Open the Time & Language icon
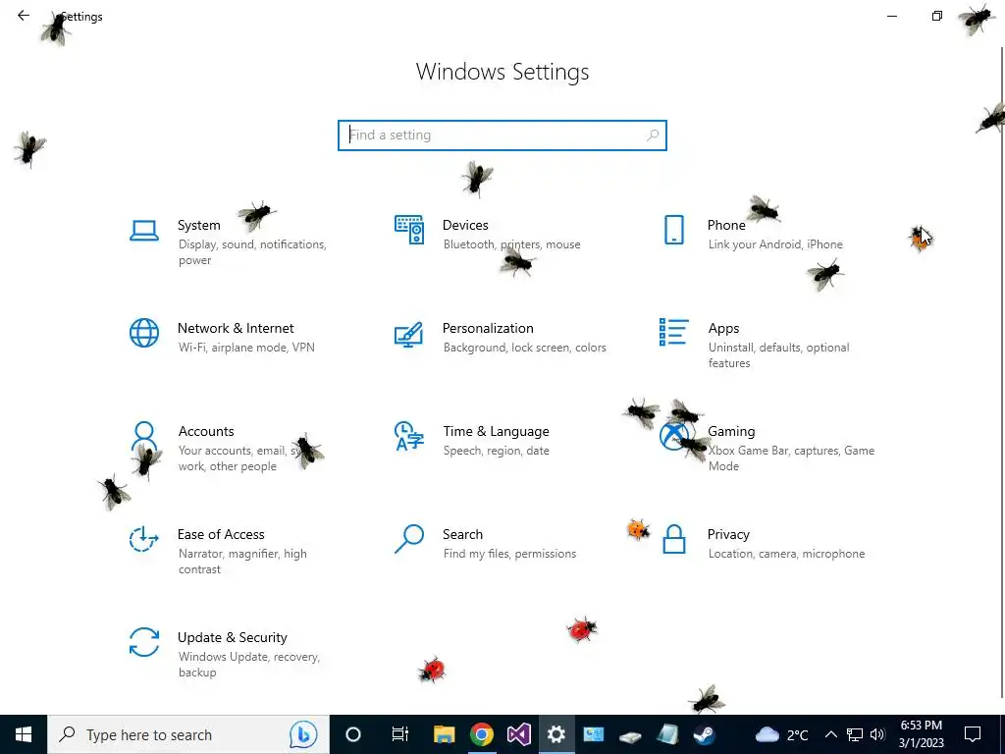 coord(409,436)
